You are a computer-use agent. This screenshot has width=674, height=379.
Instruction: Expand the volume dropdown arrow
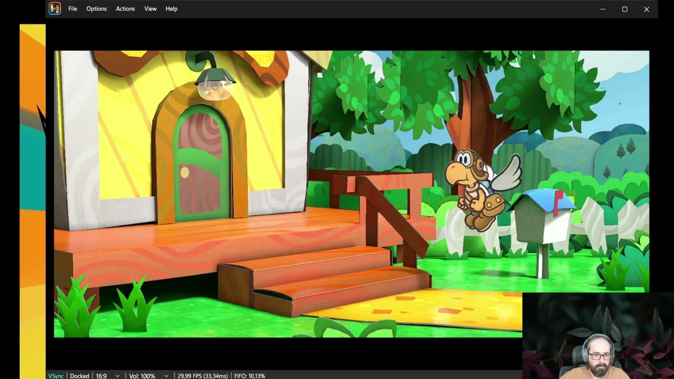(x=166, y=376)
